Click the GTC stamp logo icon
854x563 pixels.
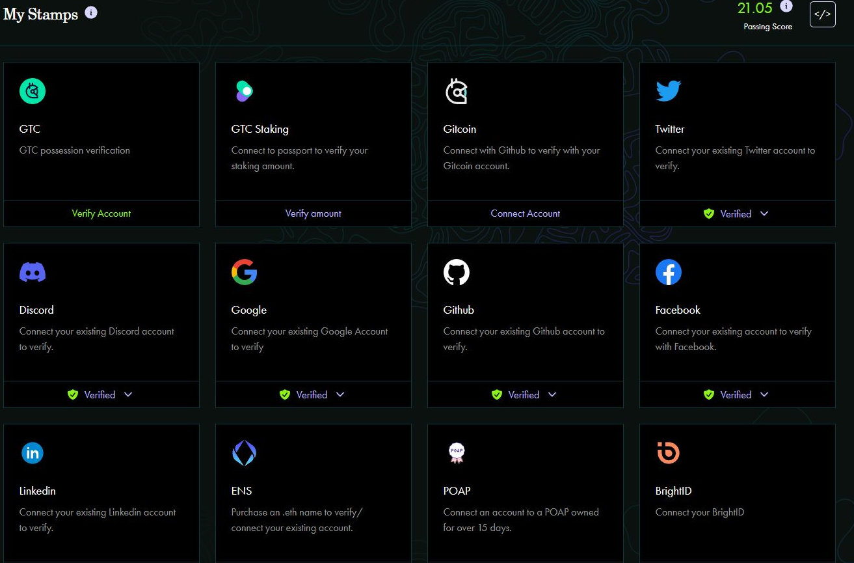pos(33,91)
